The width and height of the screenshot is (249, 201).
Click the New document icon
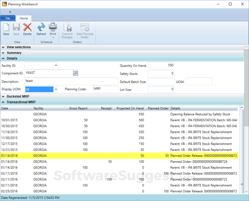pos(6,27)
